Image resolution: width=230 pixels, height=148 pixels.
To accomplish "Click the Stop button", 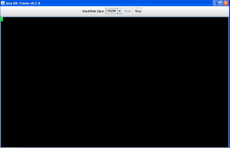I will click(138, 11).
